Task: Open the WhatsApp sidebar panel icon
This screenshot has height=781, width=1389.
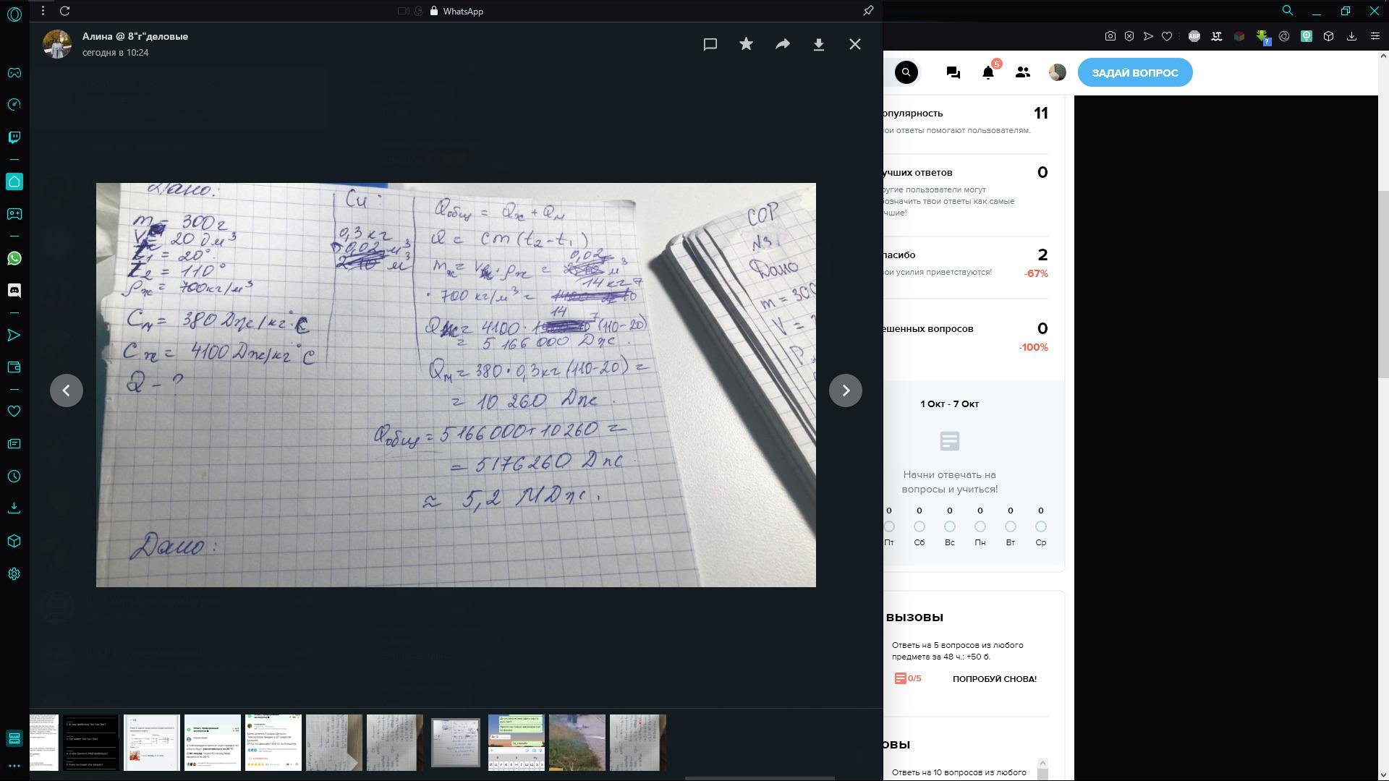Action: 14,258
